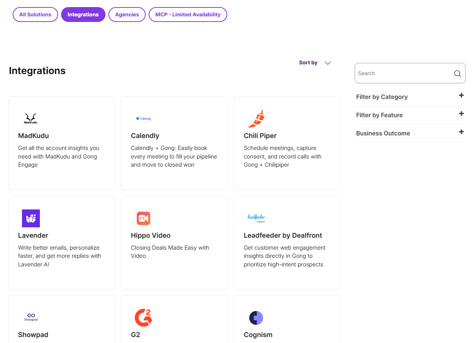Click the Showpad logo icon
This screenshot has width=475, height=343.
coord(31,317)
